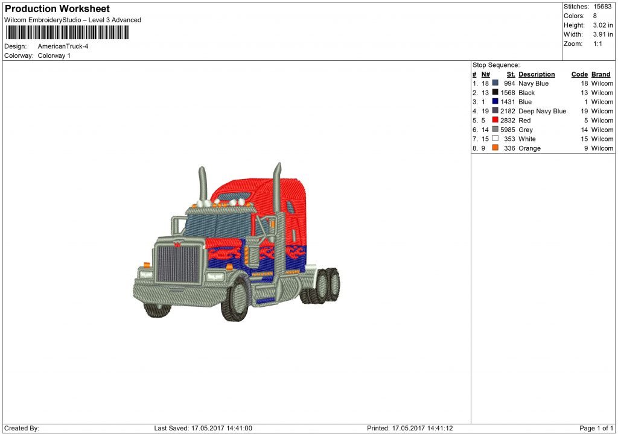Click the 'White' description text

point(527,139)
